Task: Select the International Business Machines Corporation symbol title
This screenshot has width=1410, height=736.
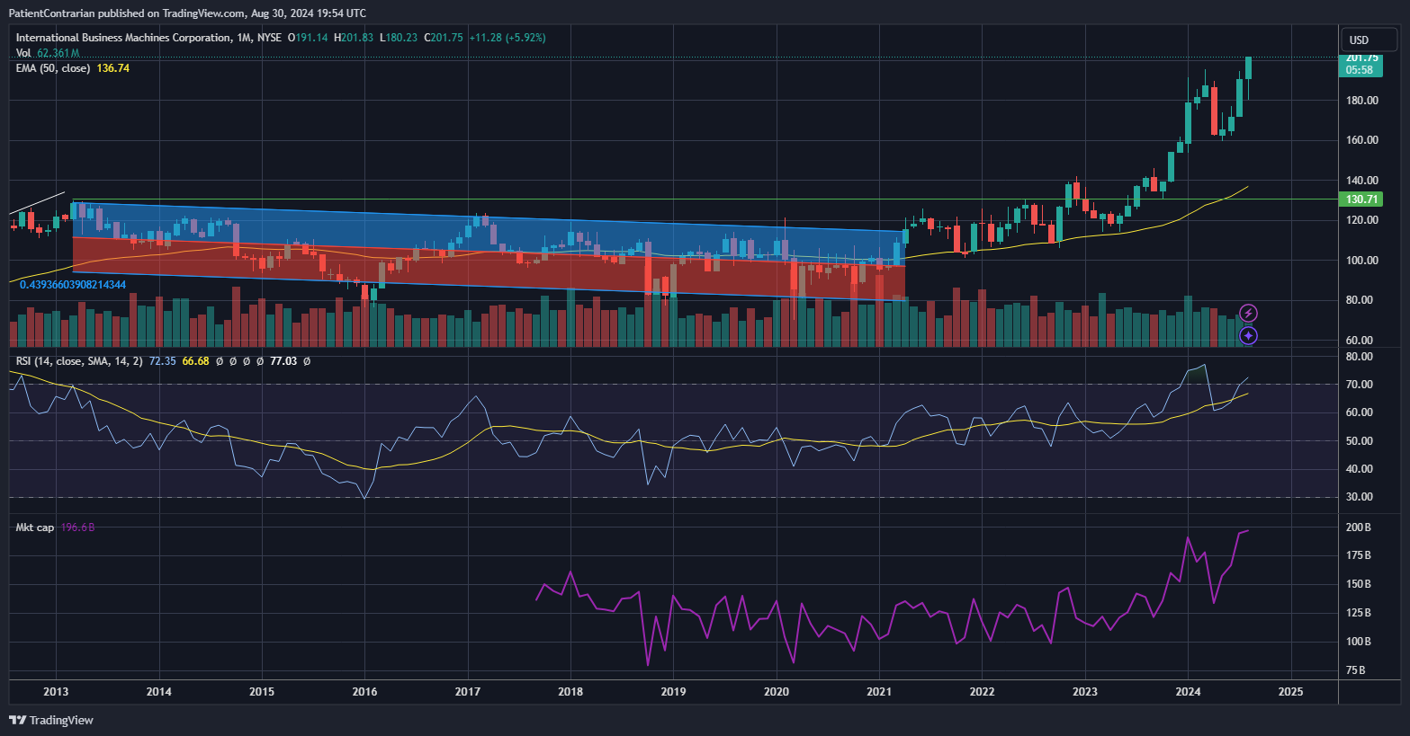Action: coord(123,38)
